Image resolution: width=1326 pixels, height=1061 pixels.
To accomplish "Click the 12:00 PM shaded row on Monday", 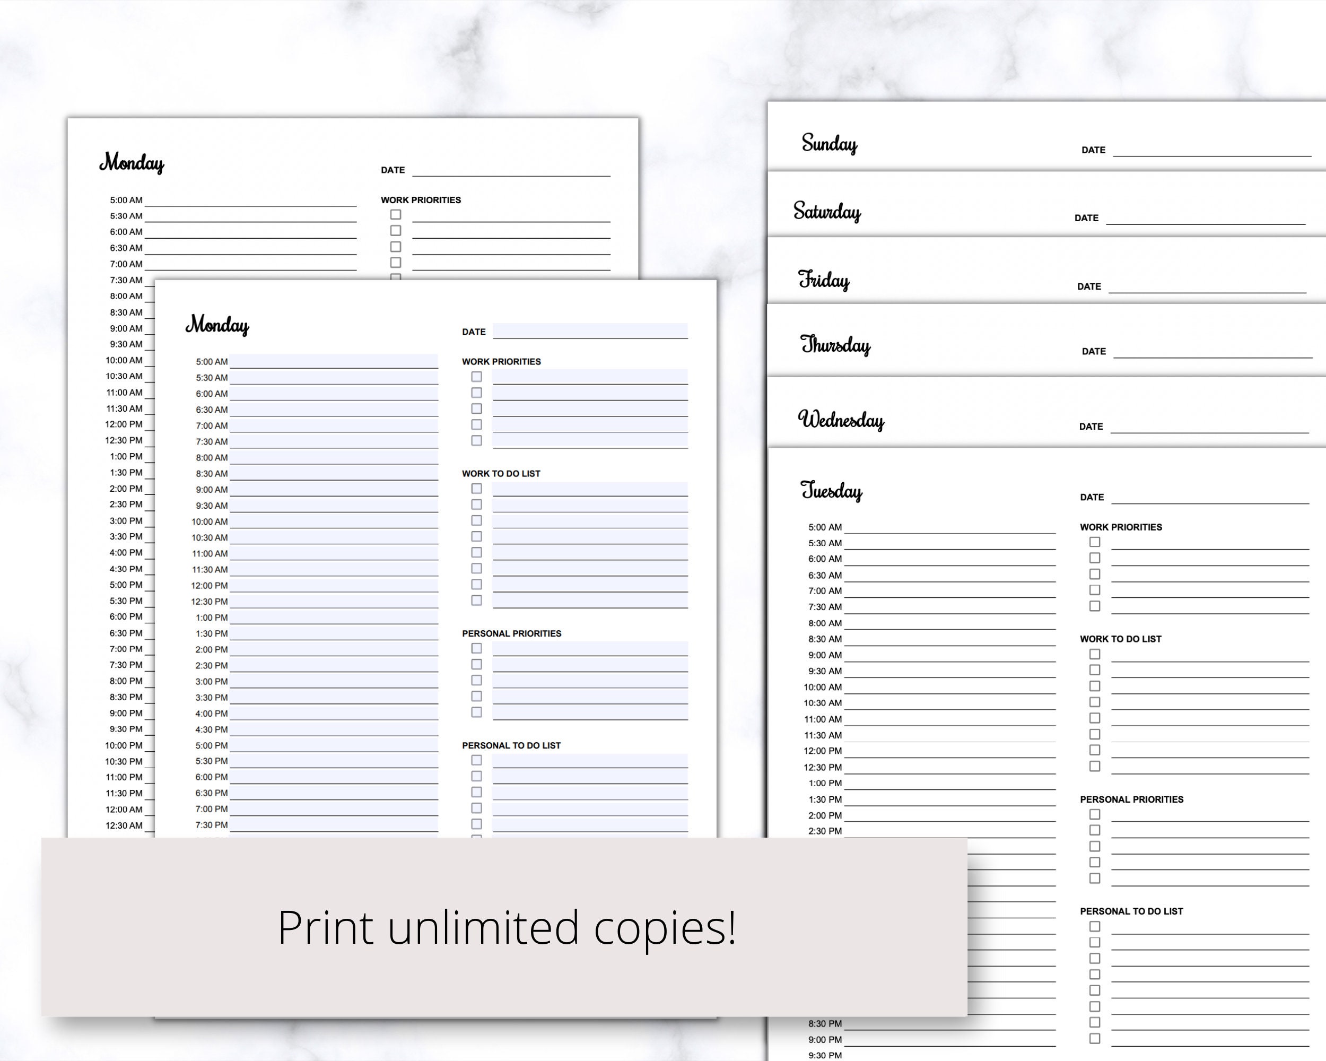I will [x=332, y=586].
